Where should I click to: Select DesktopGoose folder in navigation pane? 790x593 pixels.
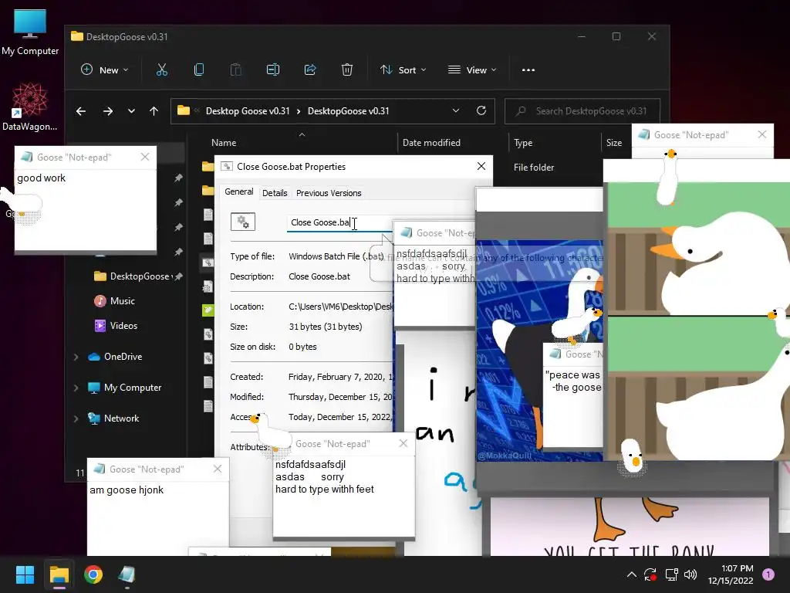pos(134,276)
